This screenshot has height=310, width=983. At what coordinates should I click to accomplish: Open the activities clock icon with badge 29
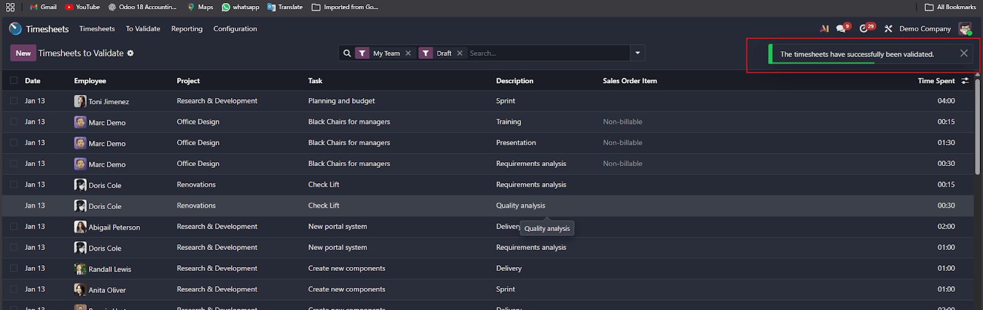point(866,28)
